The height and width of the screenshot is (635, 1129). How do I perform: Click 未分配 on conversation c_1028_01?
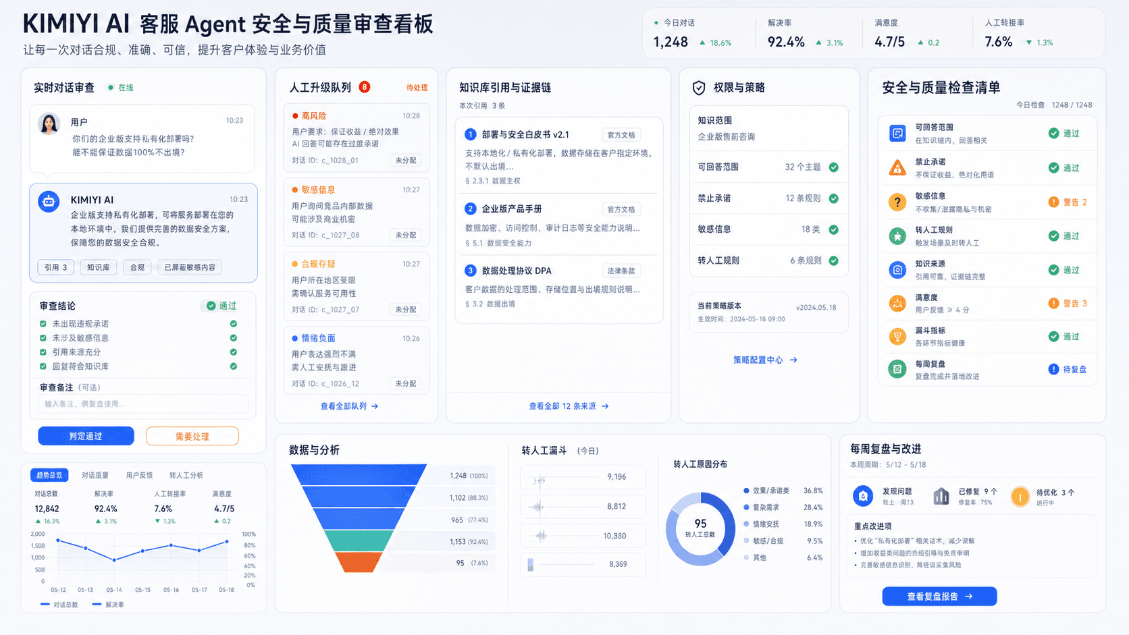(x=406, y=161)
